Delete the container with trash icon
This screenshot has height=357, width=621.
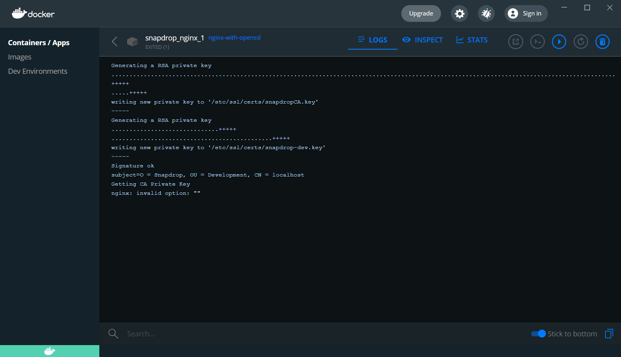(602, 42)
